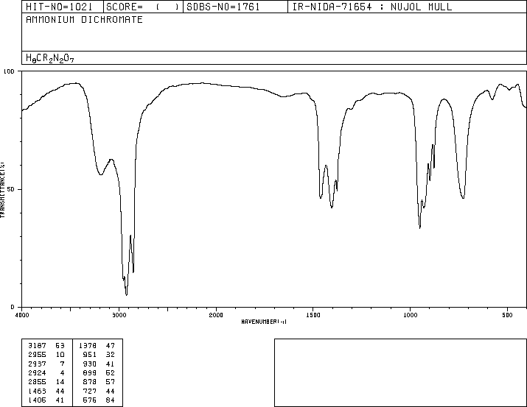Click the 4000 wavenumber axis label

coord(22,315)
